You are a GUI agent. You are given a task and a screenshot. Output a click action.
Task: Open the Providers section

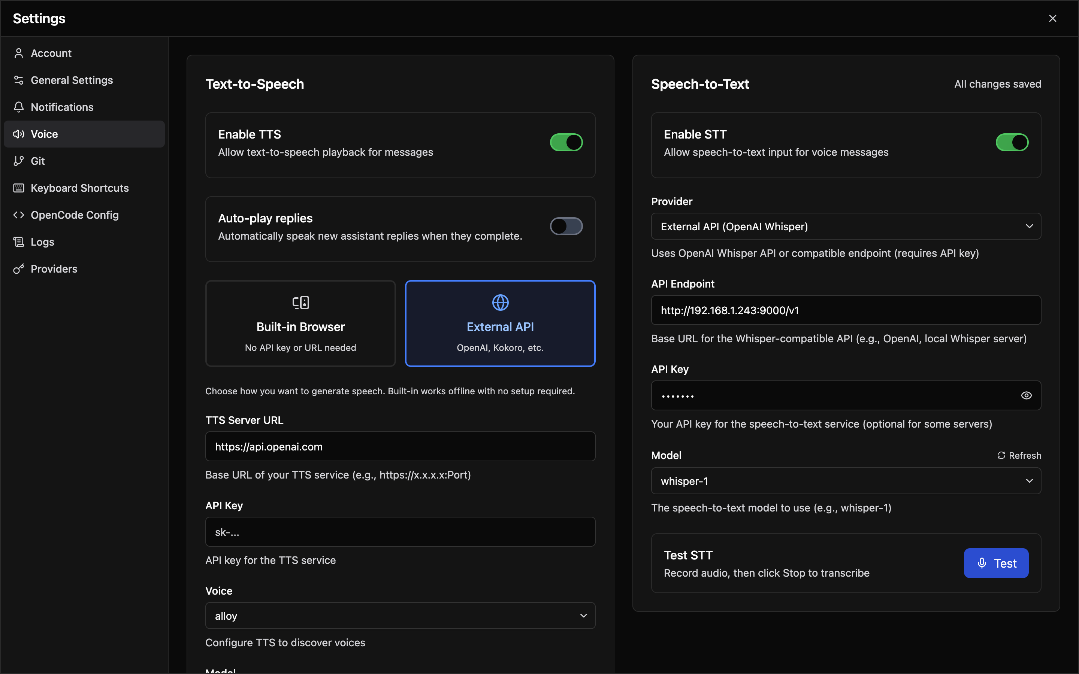point(84,269)
